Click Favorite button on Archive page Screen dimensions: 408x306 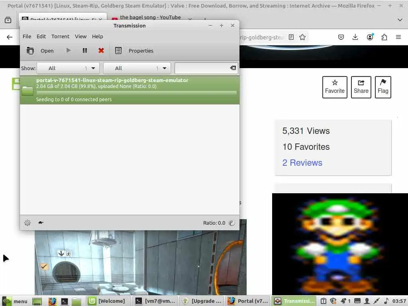335,87
